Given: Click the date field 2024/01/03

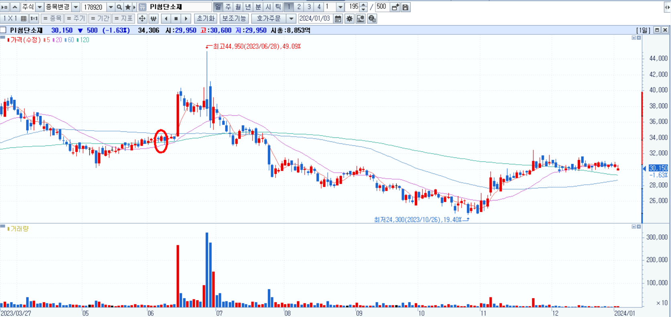Looking at the screenshot, I should point(316,18).
